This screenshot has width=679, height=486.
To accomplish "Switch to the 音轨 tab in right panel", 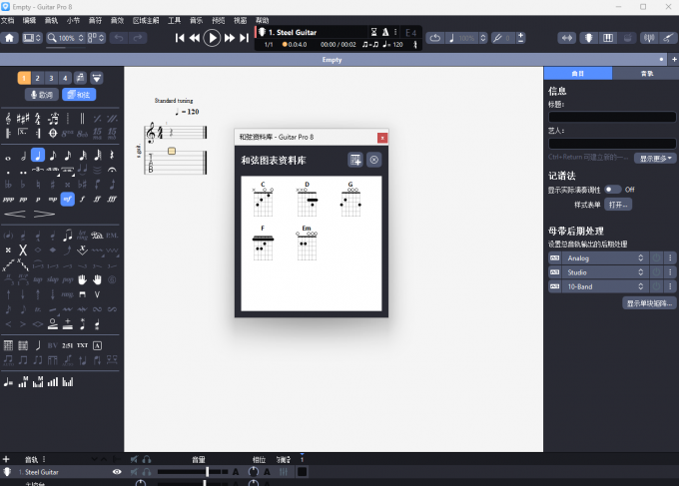I will pyautogui.click(x=645, y=73).
